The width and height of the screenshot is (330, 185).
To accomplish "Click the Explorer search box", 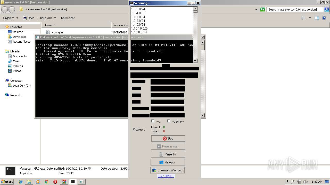I will 295,10.
